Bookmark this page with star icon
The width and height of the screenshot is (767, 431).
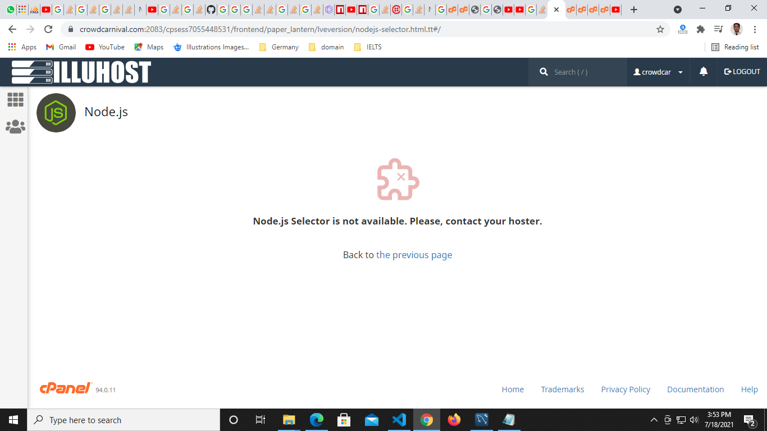coord(660,29)
